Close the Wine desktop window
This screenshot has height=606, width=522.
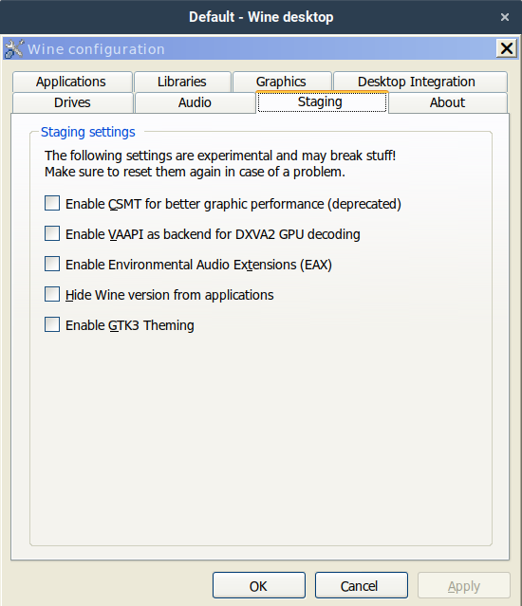(x=505, y=17)
